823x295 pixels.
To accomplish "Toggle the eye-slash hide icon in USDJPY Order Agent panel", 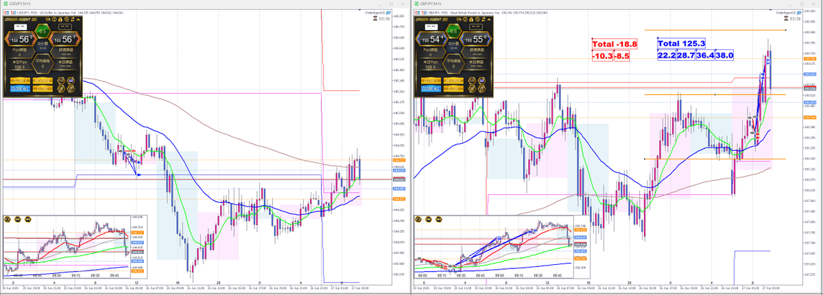I will point(48,19).
